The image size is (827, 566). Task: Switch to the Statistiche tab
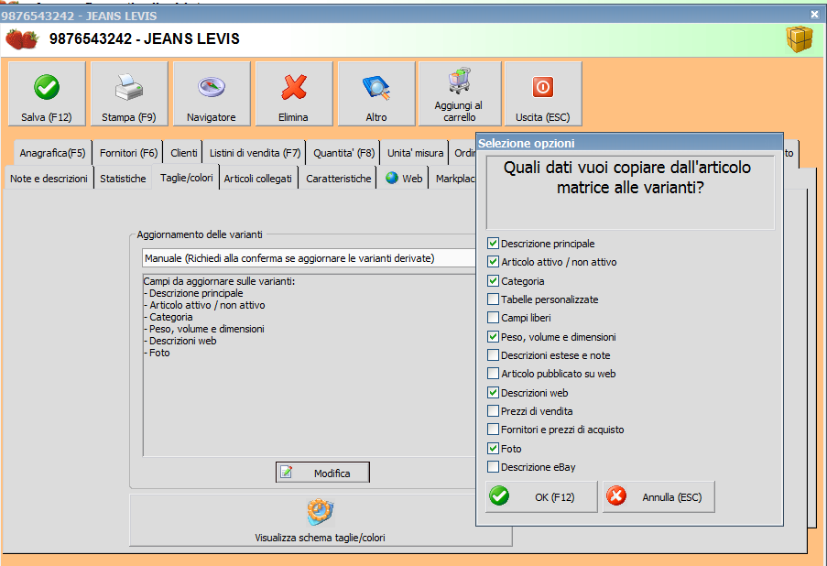click(x=123, y=179)
